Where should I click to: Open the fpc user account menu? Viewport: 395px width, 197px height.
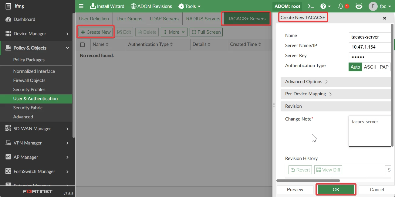(380, 6)
